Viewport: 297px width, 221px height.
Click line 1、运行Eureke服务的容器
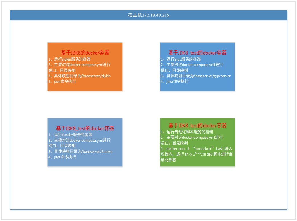pyautogui.click(x=70, y=135)
